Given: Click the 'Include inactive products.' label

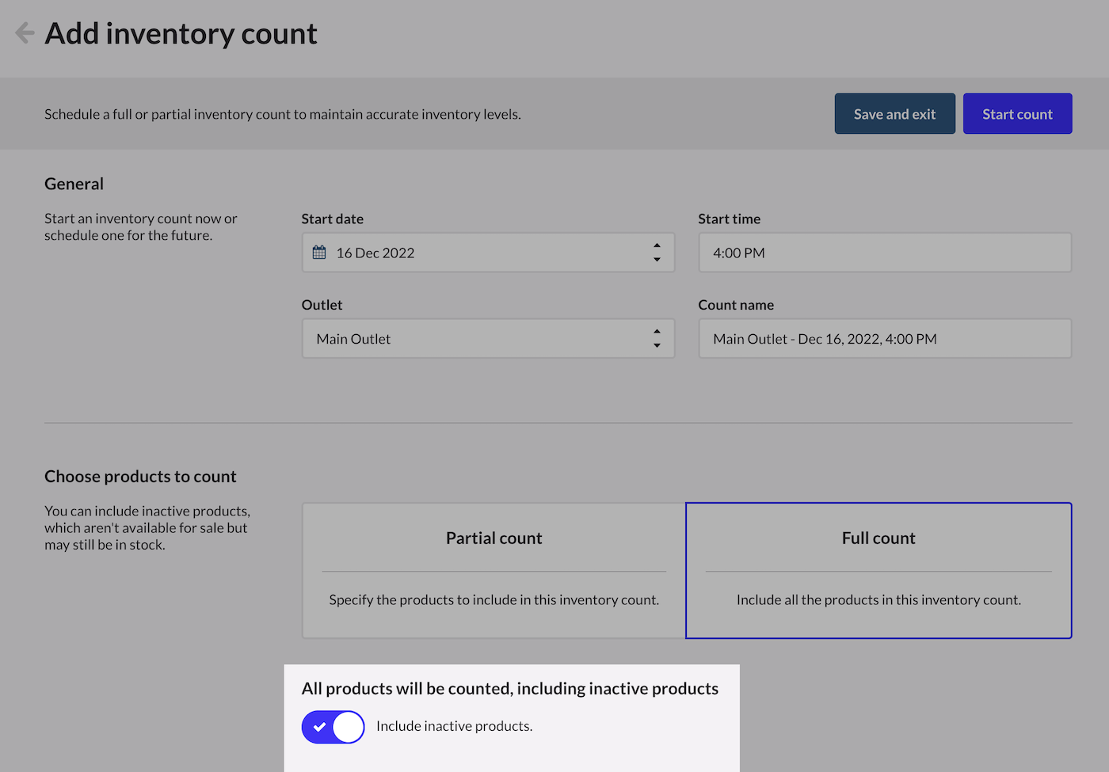Looking at the screenshot, I should click(454, 726).
